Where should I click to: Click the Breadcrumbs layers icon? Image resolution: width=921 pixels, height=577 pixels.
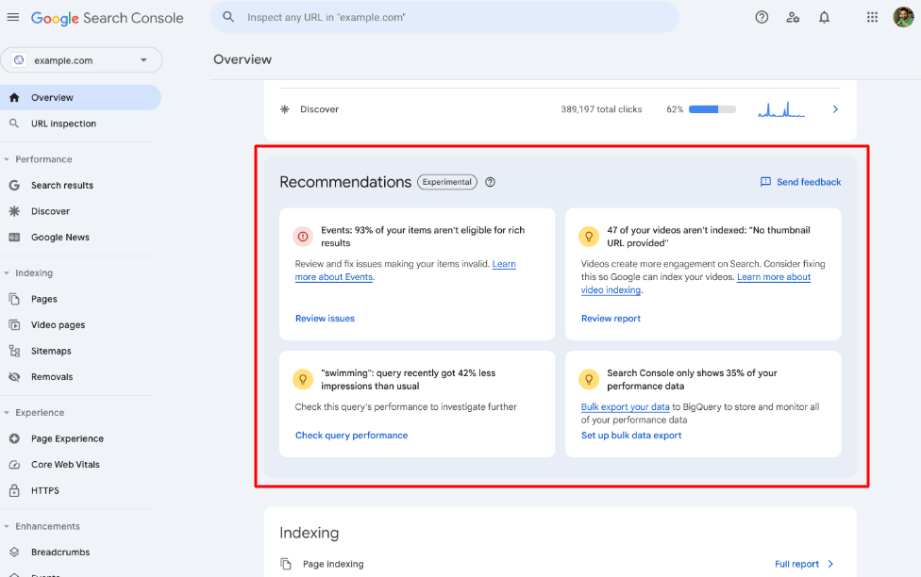click(x=15, y=552)
